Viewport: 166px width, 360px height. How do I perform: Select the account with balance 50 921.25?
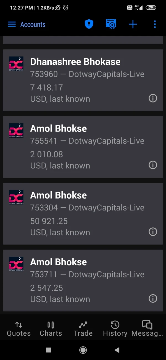(83, 214)
